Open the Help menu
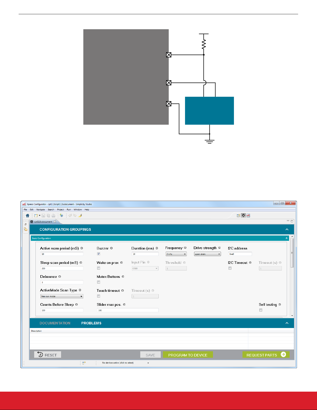Image resolution: width=317 pixels, height=410 pixels. (x=87, y=210)
